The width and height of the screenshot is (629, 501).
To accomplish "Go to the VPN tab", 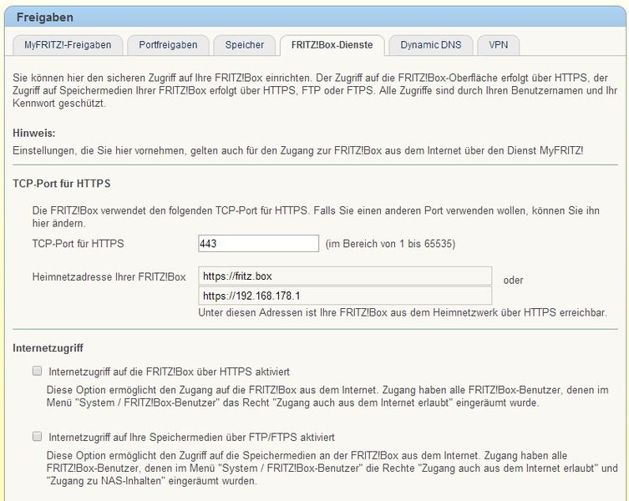I will (x=498, y=45).
